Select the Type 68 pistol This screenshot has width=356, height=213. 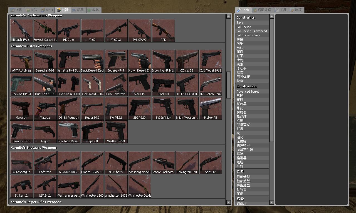[x=92, y=132]
